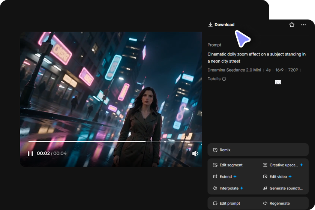This screenshot has width=315, height=210.
Task: Click the Dreamina Seedance 2.0 Mini label
Action: pyautogui.click(x=234, y=70)
